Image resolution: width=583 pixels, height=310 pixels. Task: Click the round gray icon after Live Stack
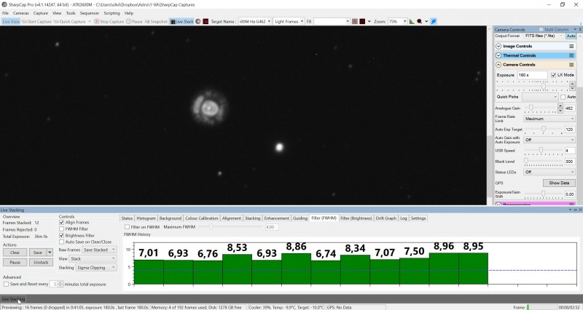198,22
